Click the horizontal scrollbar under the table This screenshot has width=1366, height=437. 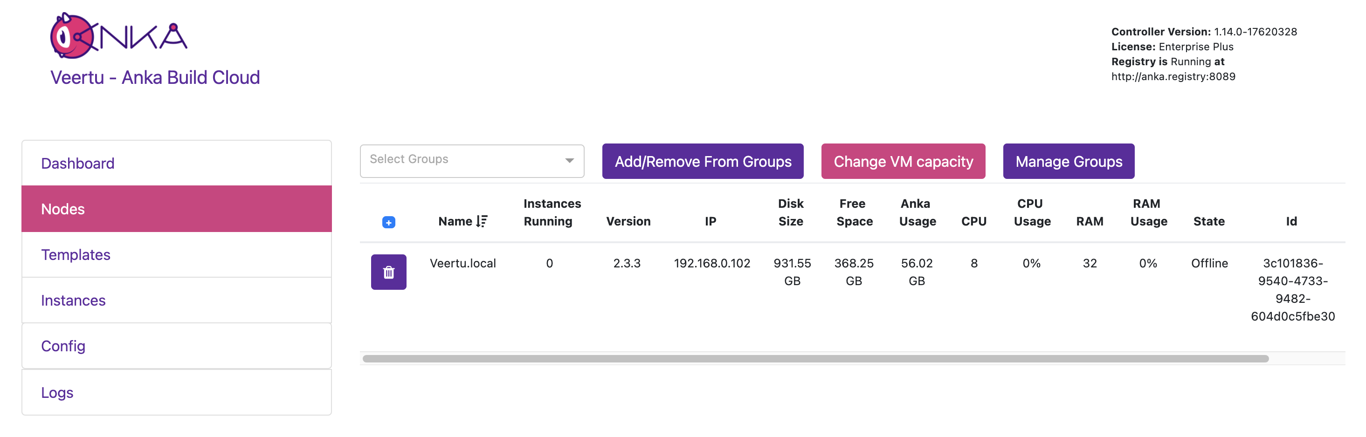point(814,359)
